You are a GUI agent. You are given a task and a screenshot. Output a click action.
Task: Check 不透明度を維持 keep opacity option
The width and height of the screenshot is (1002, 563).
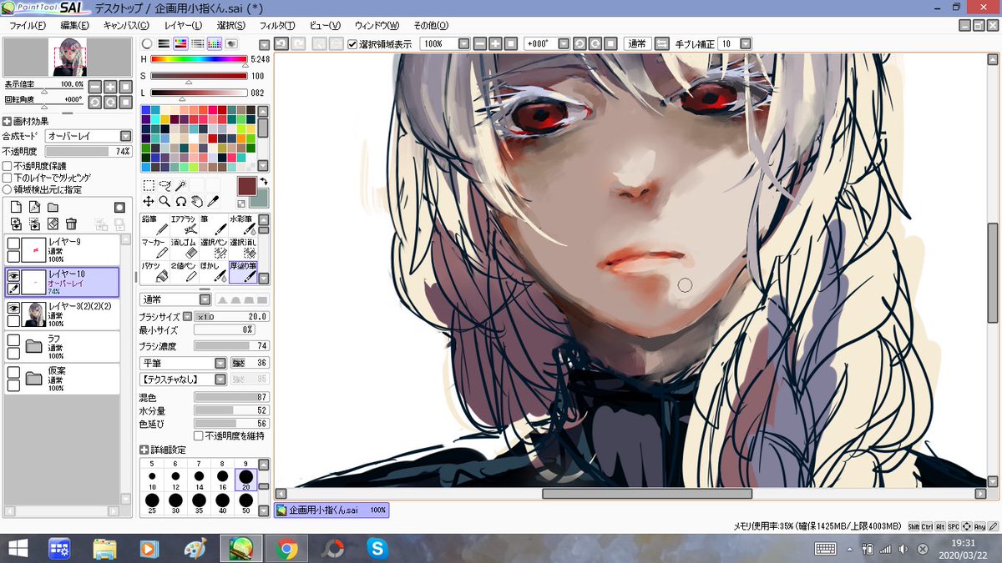click(x=199, y=435)
